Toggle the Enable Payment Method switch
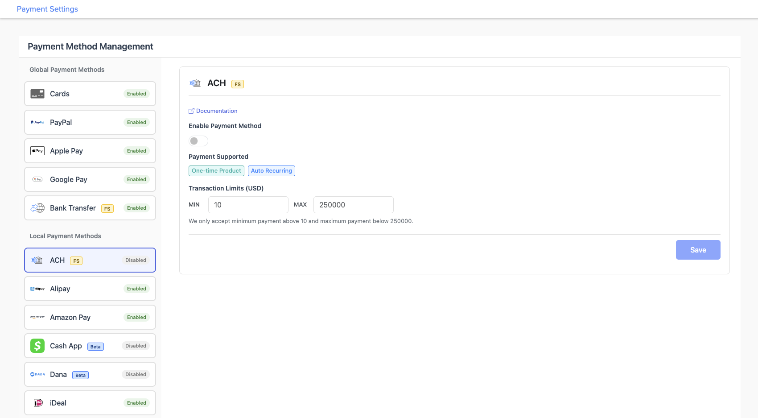 click(x=198, y=141)
